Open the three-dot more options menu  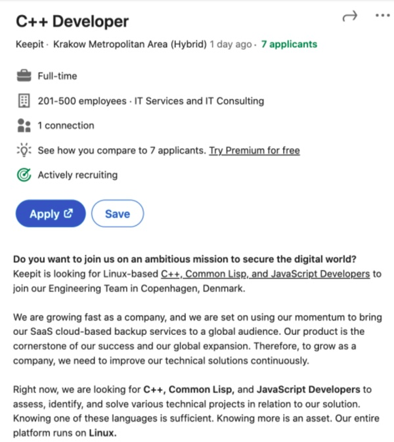point(382,15)
